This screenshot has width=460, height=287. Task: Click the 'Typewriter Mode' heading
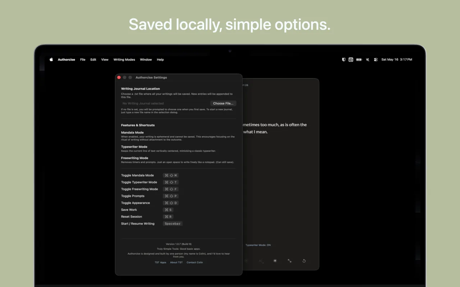(134, 147)
